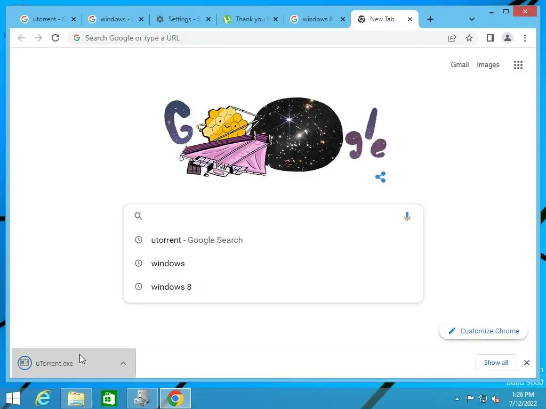
Task: Open the Chrome profile avatar
Action: click(508, 38)
